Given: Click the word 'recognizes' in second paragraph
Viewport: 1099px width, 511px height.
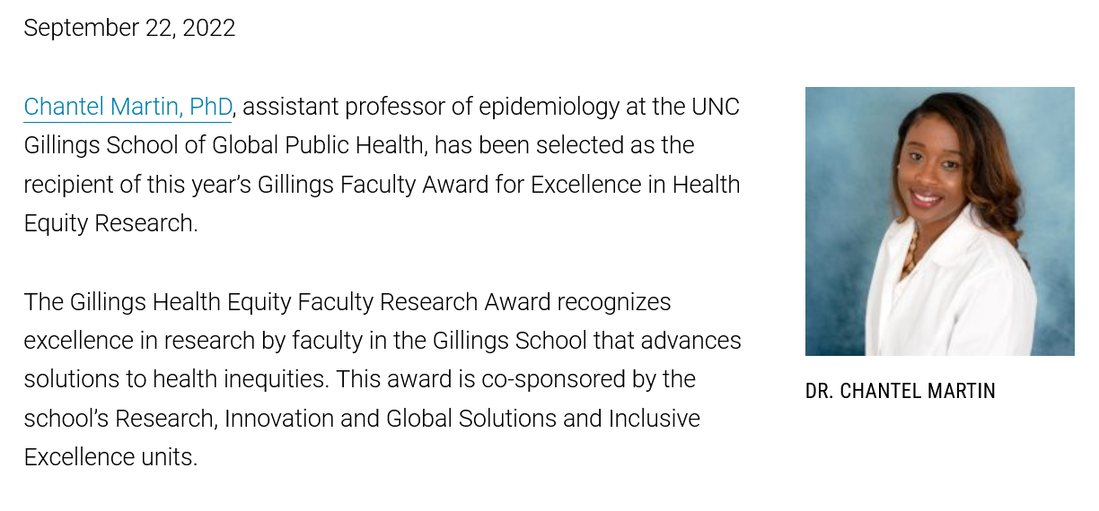Looking at the screenshot, I should [613, 301].
